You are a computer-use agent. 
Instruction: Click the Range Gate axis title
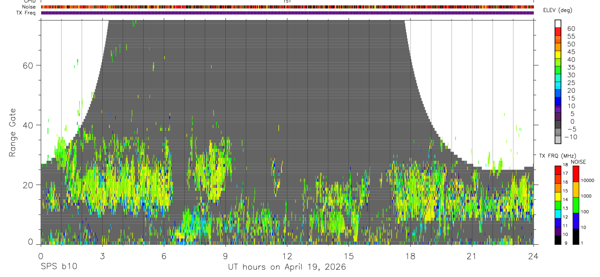(x=12, y=132)
